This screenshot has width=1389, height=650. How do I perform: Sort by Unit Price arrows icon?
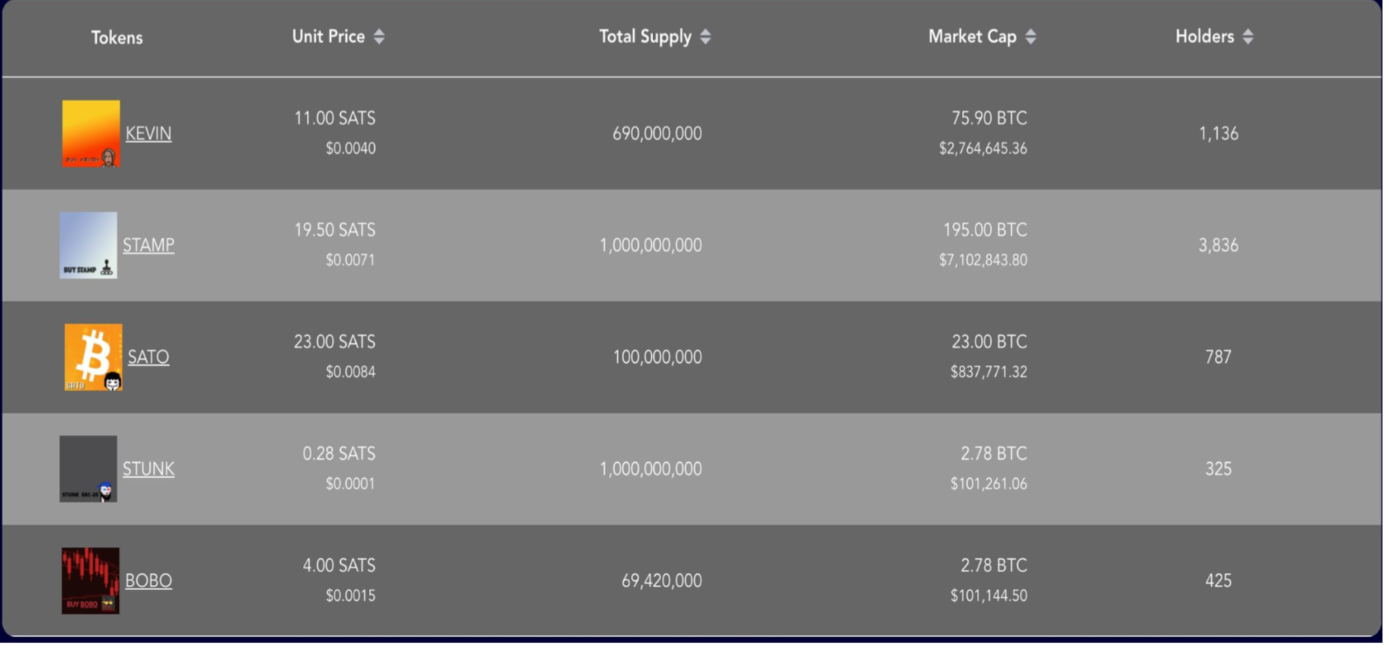pos(379,36)
